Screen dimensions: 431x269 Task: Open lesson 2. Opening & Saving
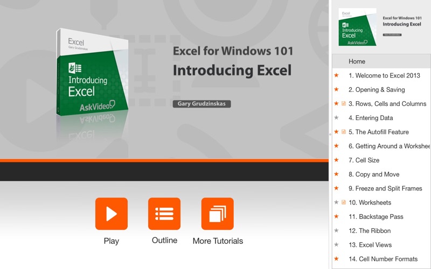pos(377,89)
